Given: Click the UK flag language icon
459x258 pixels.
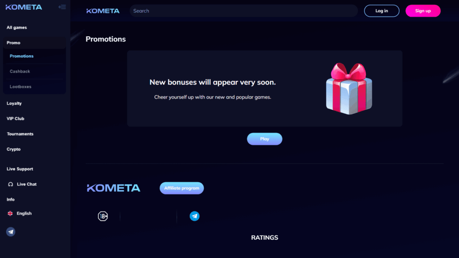Looking at the screenshot, I should tap(10, 214).
